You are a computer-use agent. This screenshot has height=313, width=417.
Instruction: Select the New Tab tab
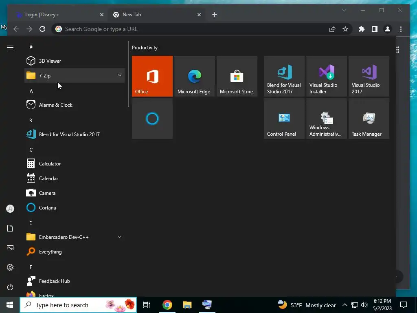click(x=156, y=15)
